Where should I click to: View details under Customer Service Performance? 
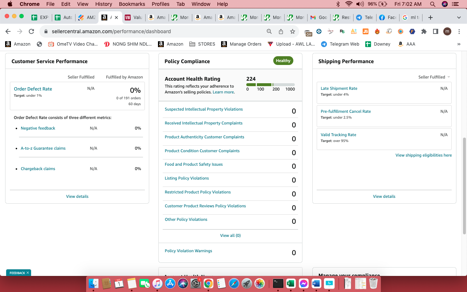77,196
